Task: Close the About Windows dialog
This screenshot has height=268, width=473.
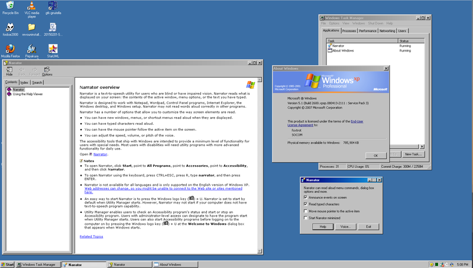Action: click(x=386, y=69)
